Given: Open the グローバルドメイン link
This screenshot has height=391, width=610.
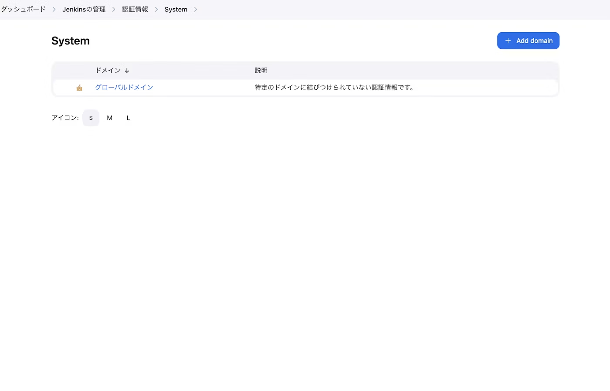Looking at the screenshot, I should pyautogui.click(x=124, y=87).
